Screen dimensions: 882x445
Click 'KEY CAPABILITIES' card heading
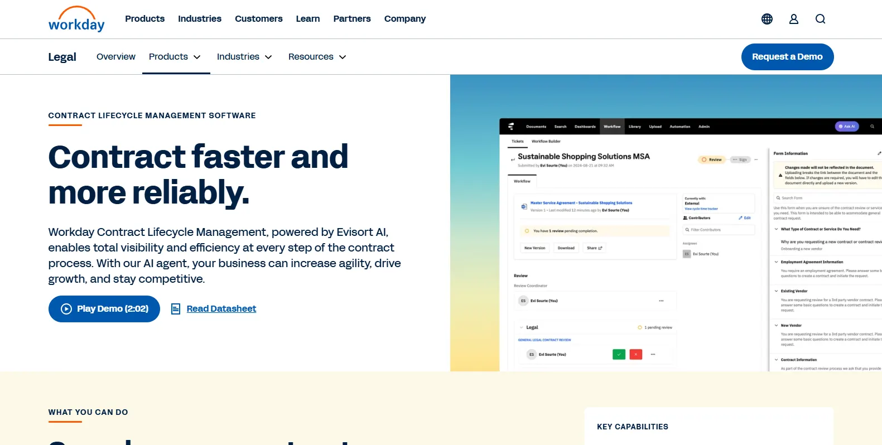tap(633, 427)
